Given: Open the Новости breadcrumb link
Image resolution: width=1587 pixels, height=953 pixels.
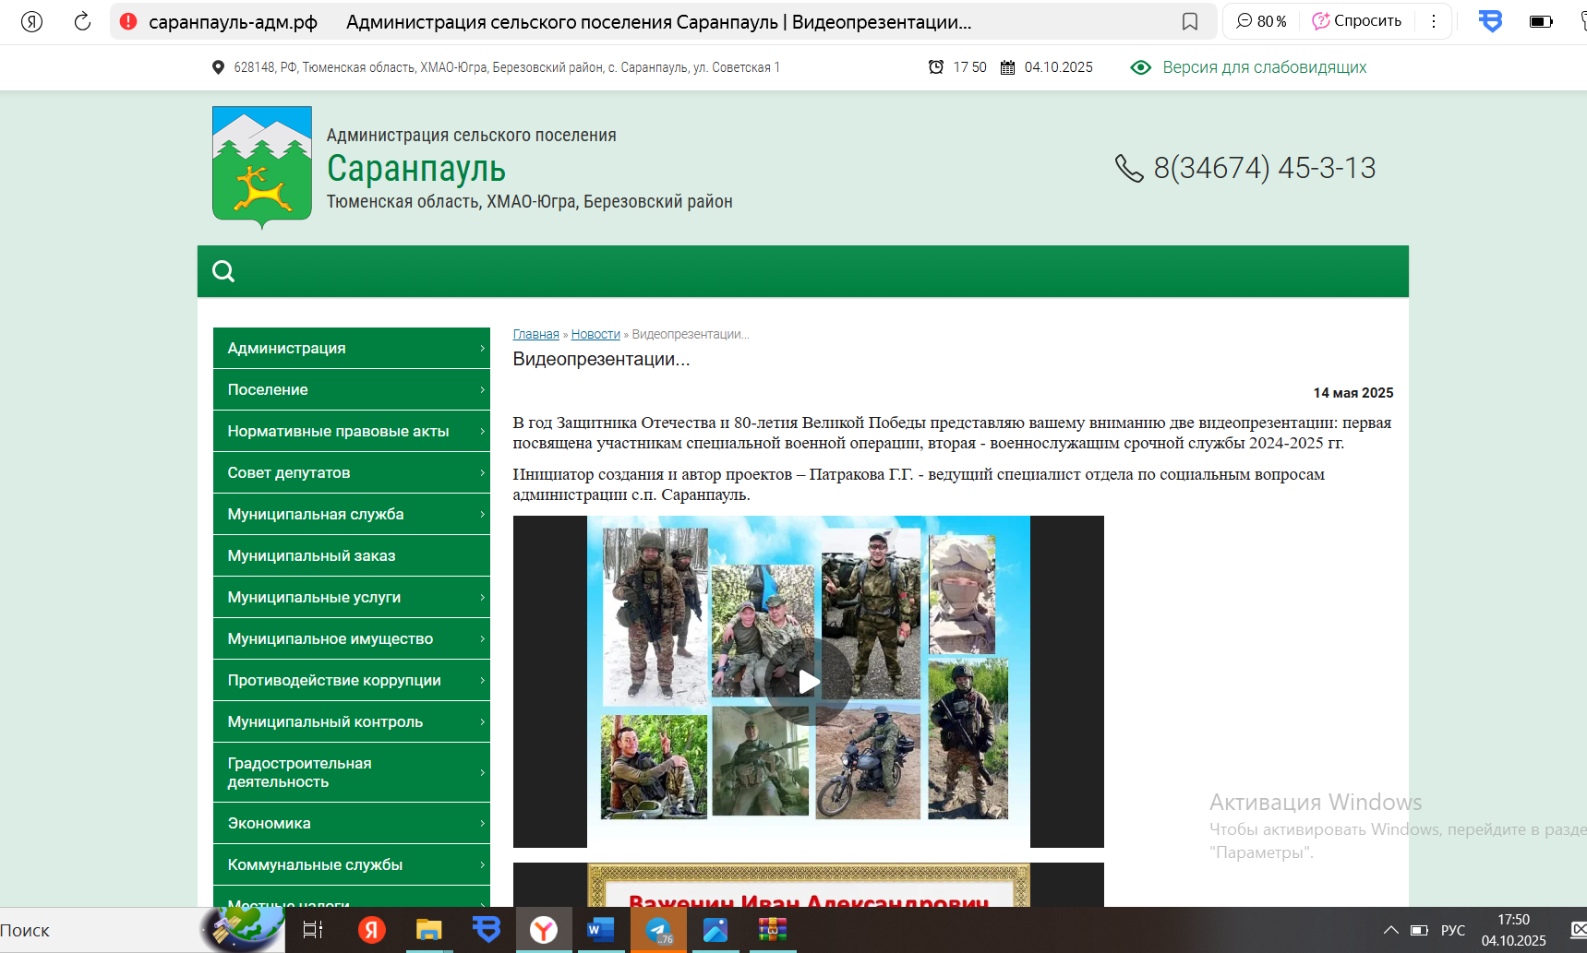Looking at the screenshot, I should 595,334.
